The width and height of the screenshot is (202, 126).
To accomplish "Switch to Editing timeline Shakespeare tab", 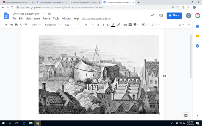I will [51, 2].
